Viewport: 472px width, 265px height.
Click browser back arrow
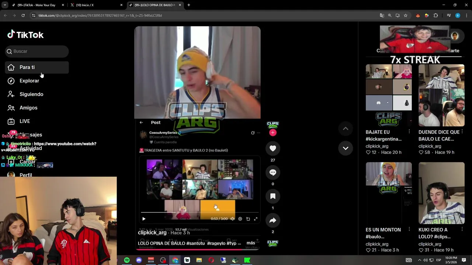pos(5,15)
